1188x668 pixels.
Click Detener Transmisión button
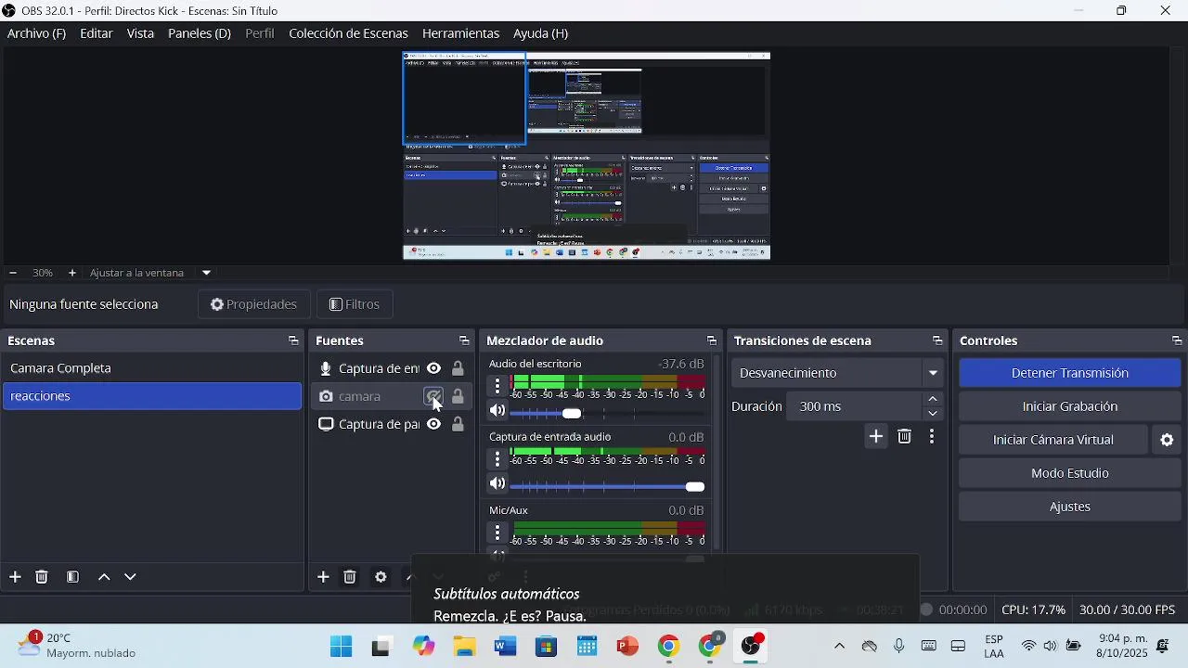(x=1070, y=373)
